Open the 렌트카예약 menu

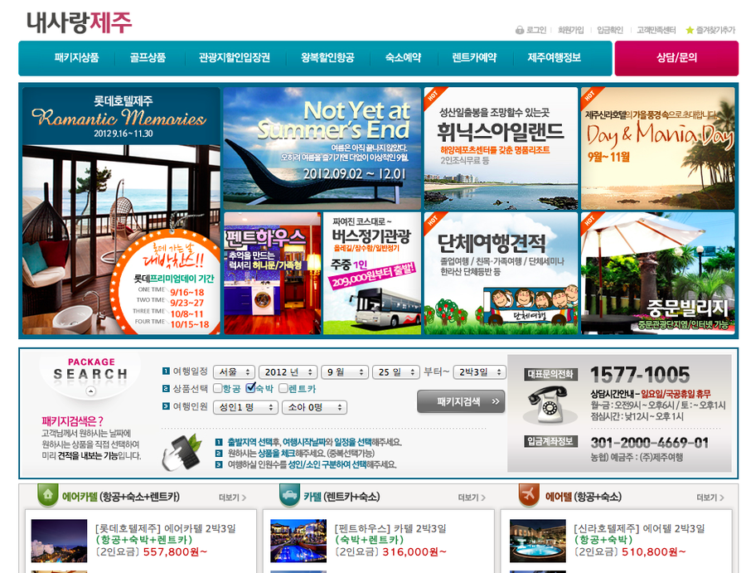[474, 58]
